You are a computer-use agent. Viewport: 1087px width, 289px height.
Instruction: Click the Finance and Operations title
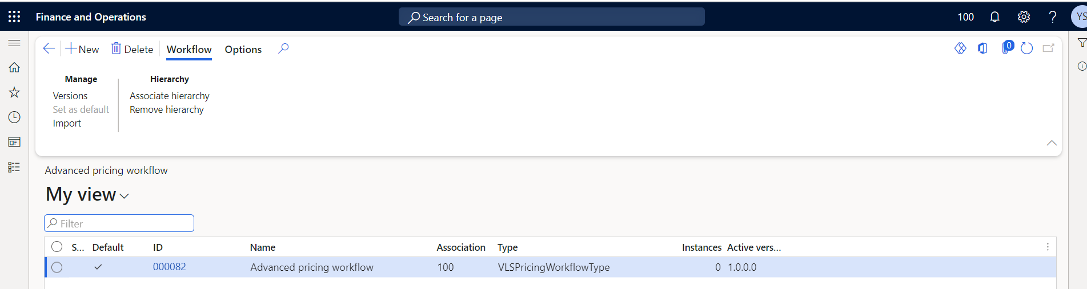[91, 17]
